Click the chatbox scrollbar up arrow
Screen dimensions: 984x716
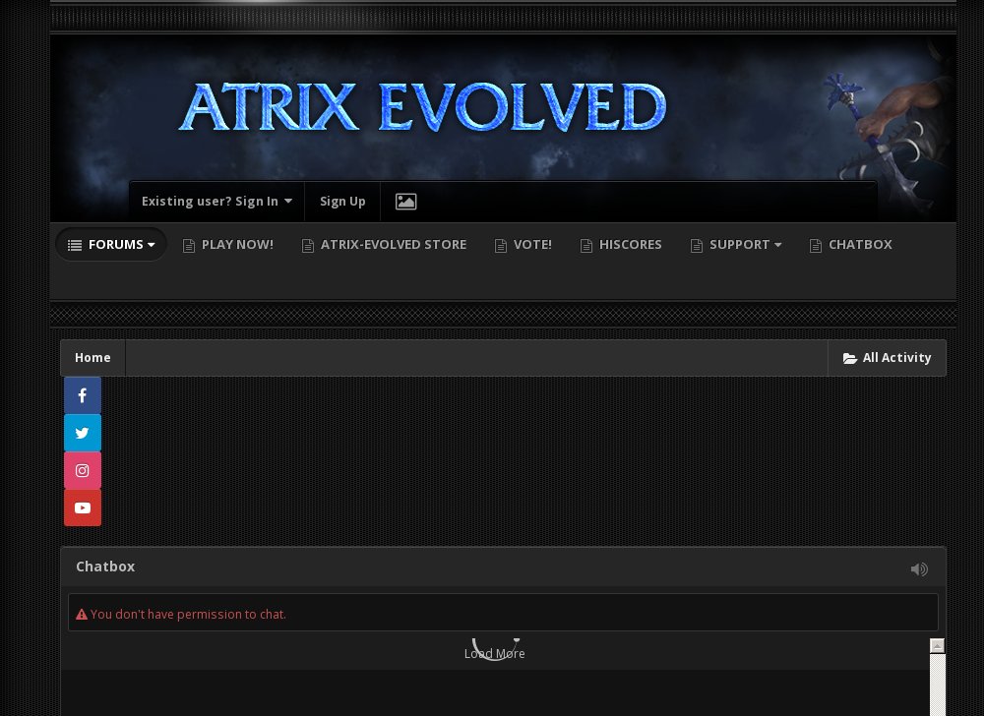937,646
